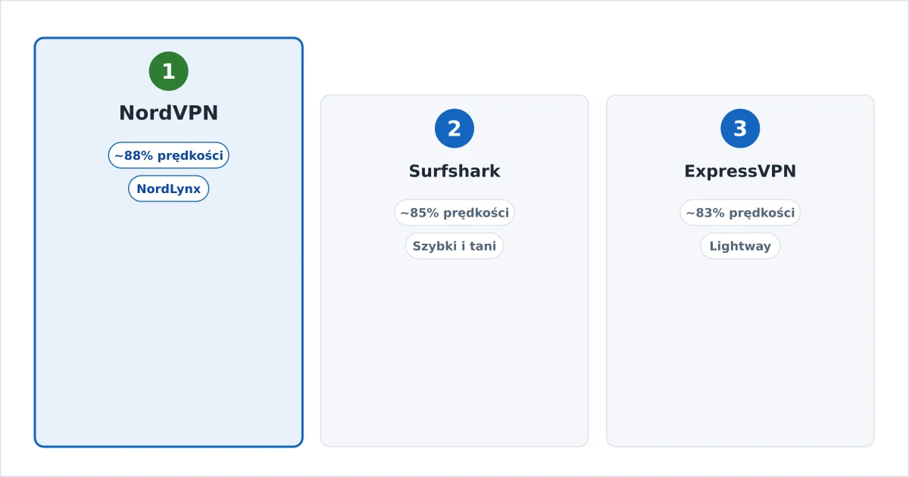909x477 pixels.
Task: Select the ExpressVPN heading
Action: click(x=740, y=171)
